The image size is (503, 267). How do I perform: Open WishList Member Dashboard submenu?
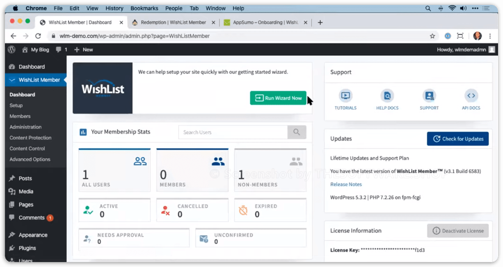pyautogui.click(x=22, y=94)
